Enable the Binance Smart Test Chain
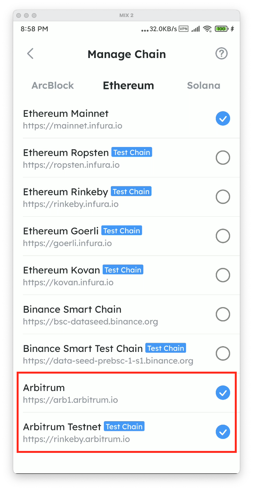Viewport: 253px width, 490px height. (x=223, y=353)
